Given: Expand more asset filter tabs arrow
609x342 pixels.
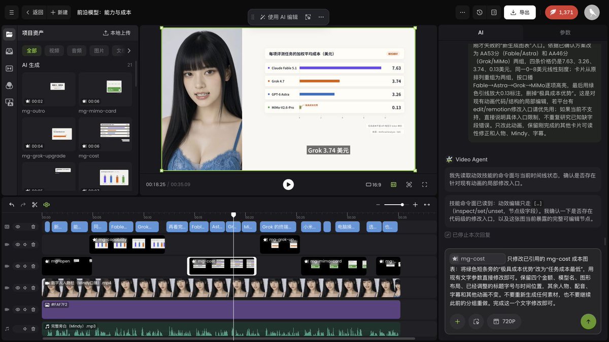Looking at the screenshot, I should pyautogui.click(x=129, y=51).
